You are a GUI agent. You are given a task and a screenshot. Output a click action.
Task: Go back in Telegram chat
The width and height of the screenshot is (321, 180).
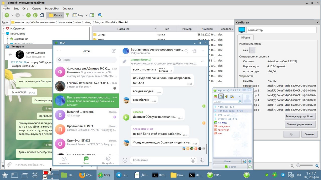(x=10, y=54)
